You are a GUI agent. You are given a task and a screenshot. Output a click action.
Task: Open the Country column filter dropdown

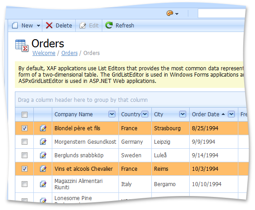click(145, 114)
